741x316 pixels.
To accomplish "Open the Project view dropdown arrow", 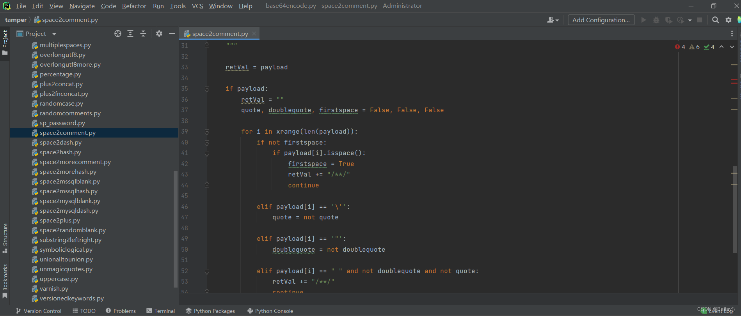I will click(54, 34).
